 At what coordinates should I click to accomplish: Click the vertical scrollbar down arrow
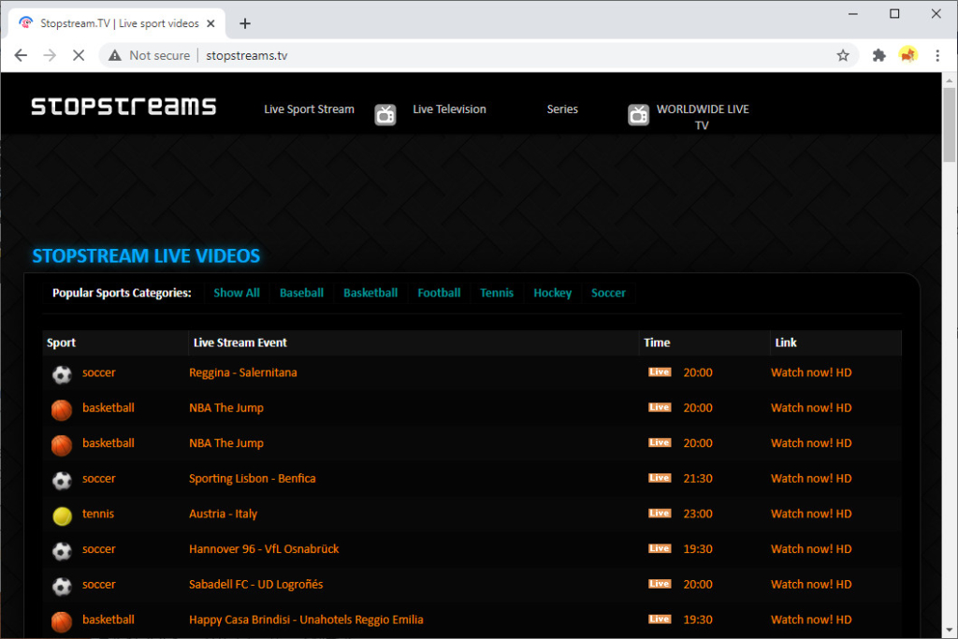(949, 630)
